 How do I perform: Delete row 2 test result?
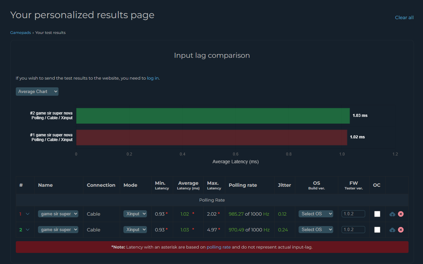[x=400, y=230]
